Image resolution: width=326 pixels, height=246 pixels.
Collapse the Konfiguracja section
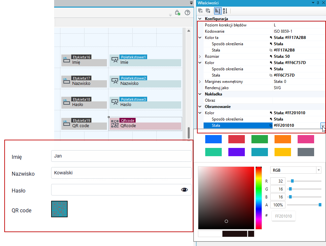click(x=200, y=19)
